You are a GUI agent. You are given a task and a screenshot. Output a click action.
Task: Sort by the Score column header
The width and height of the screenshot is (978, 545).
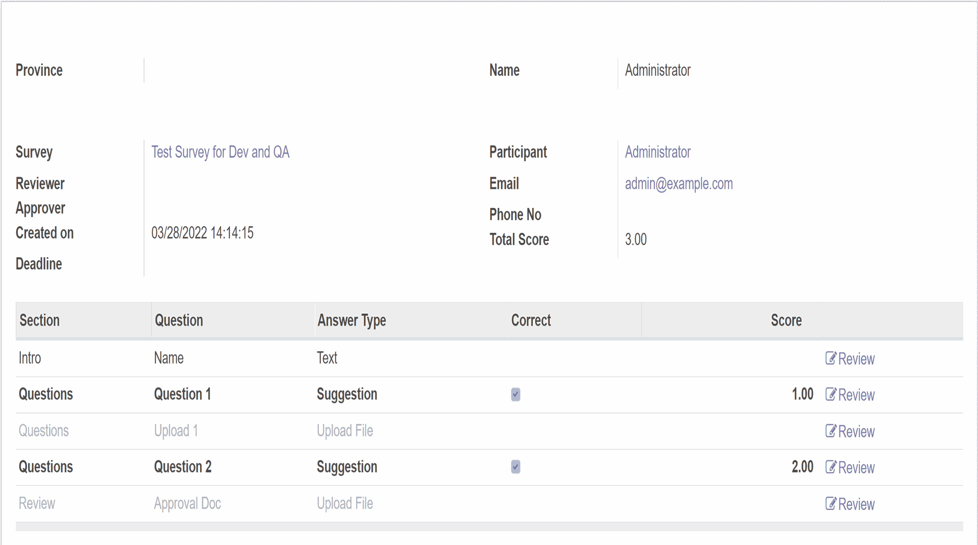pos(786,320)
